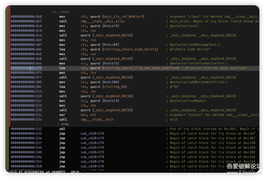Click the @selector(setMessageText:) comment
Viewport: 265px width, 178px height.
195,45
